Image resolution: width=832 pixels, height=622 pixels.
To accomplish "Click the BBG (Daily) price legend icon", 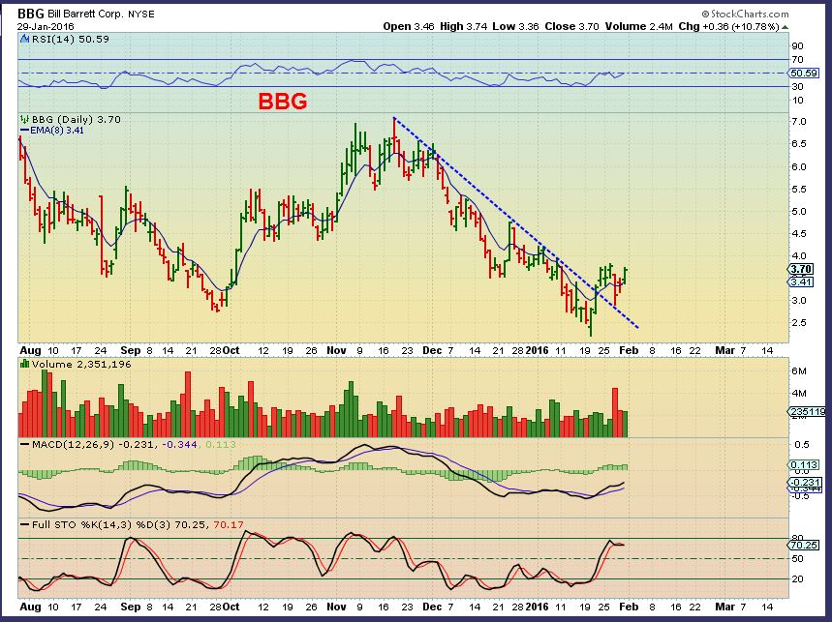I will tap(24, 120).
